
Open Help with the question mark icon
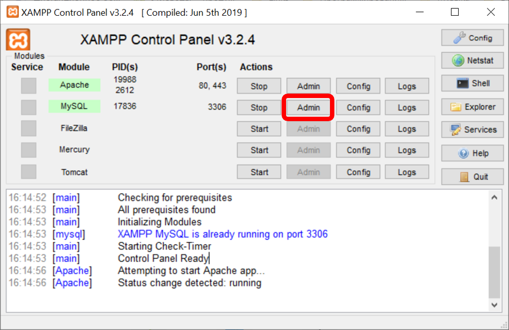[473, 153]
